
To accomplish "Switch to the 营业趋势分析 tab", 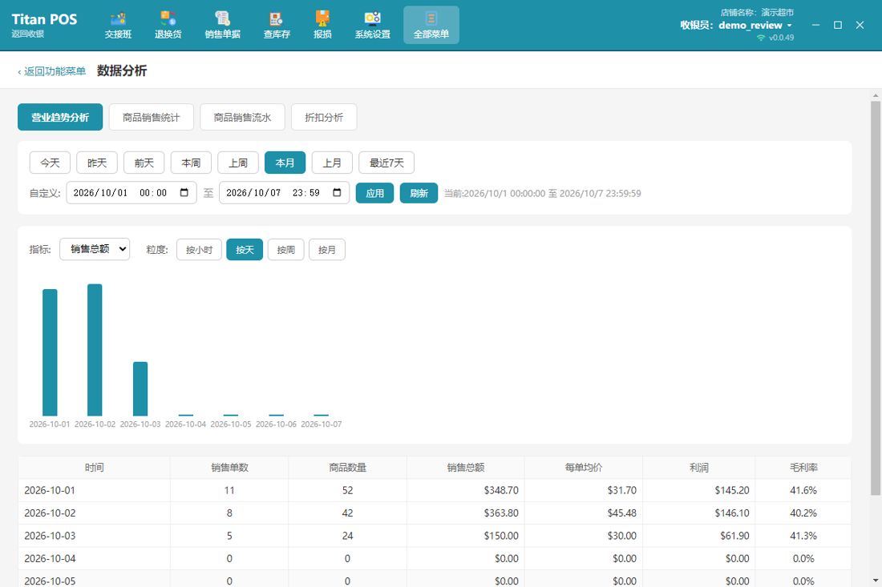I will [60, 117].
